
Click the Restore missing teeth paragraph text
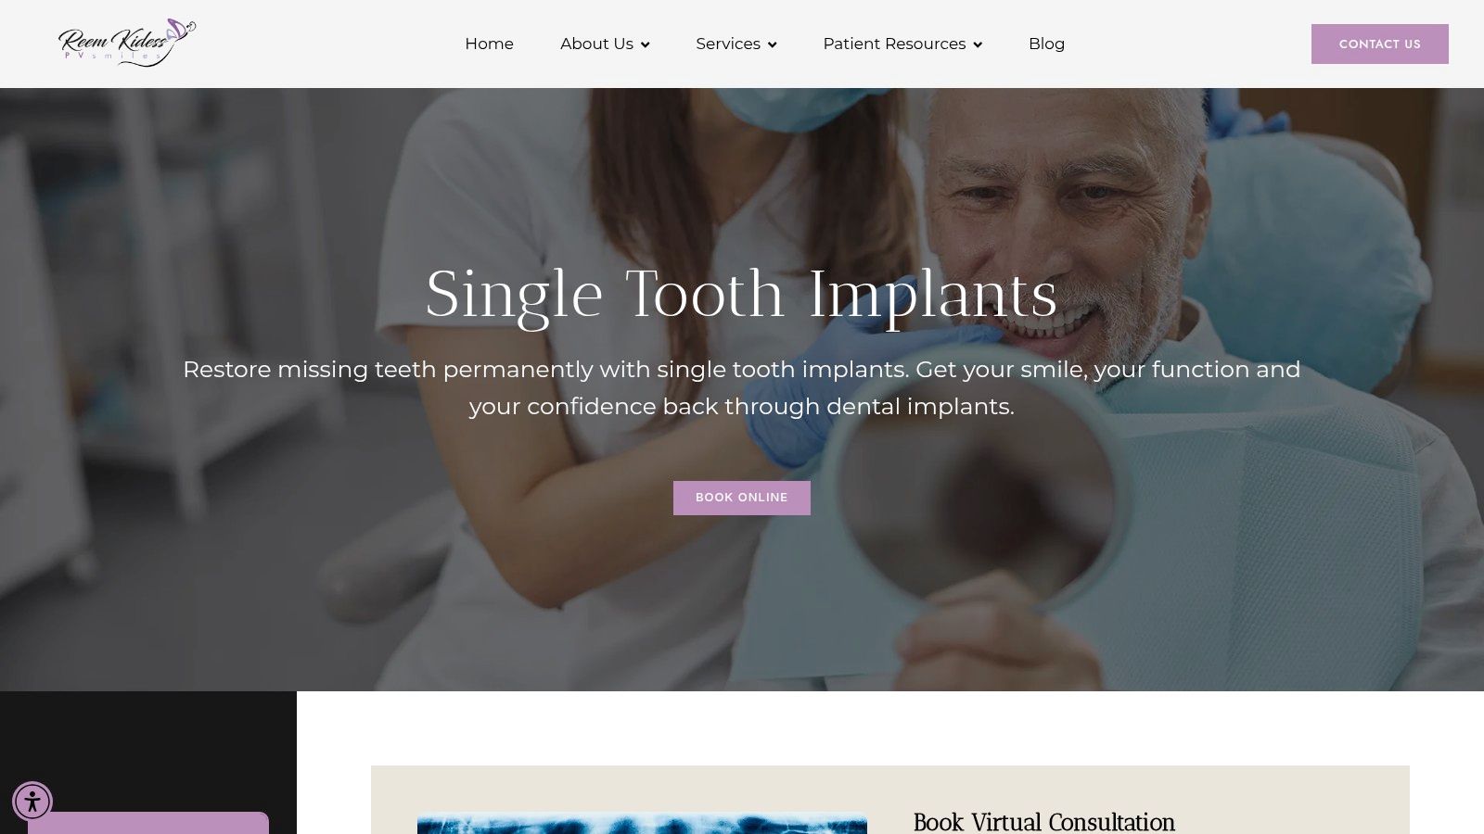(x=742, y=387)
